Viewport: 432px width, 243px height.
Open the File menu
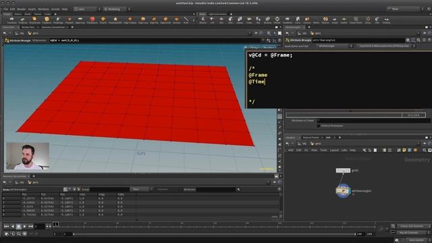[5, 9]
